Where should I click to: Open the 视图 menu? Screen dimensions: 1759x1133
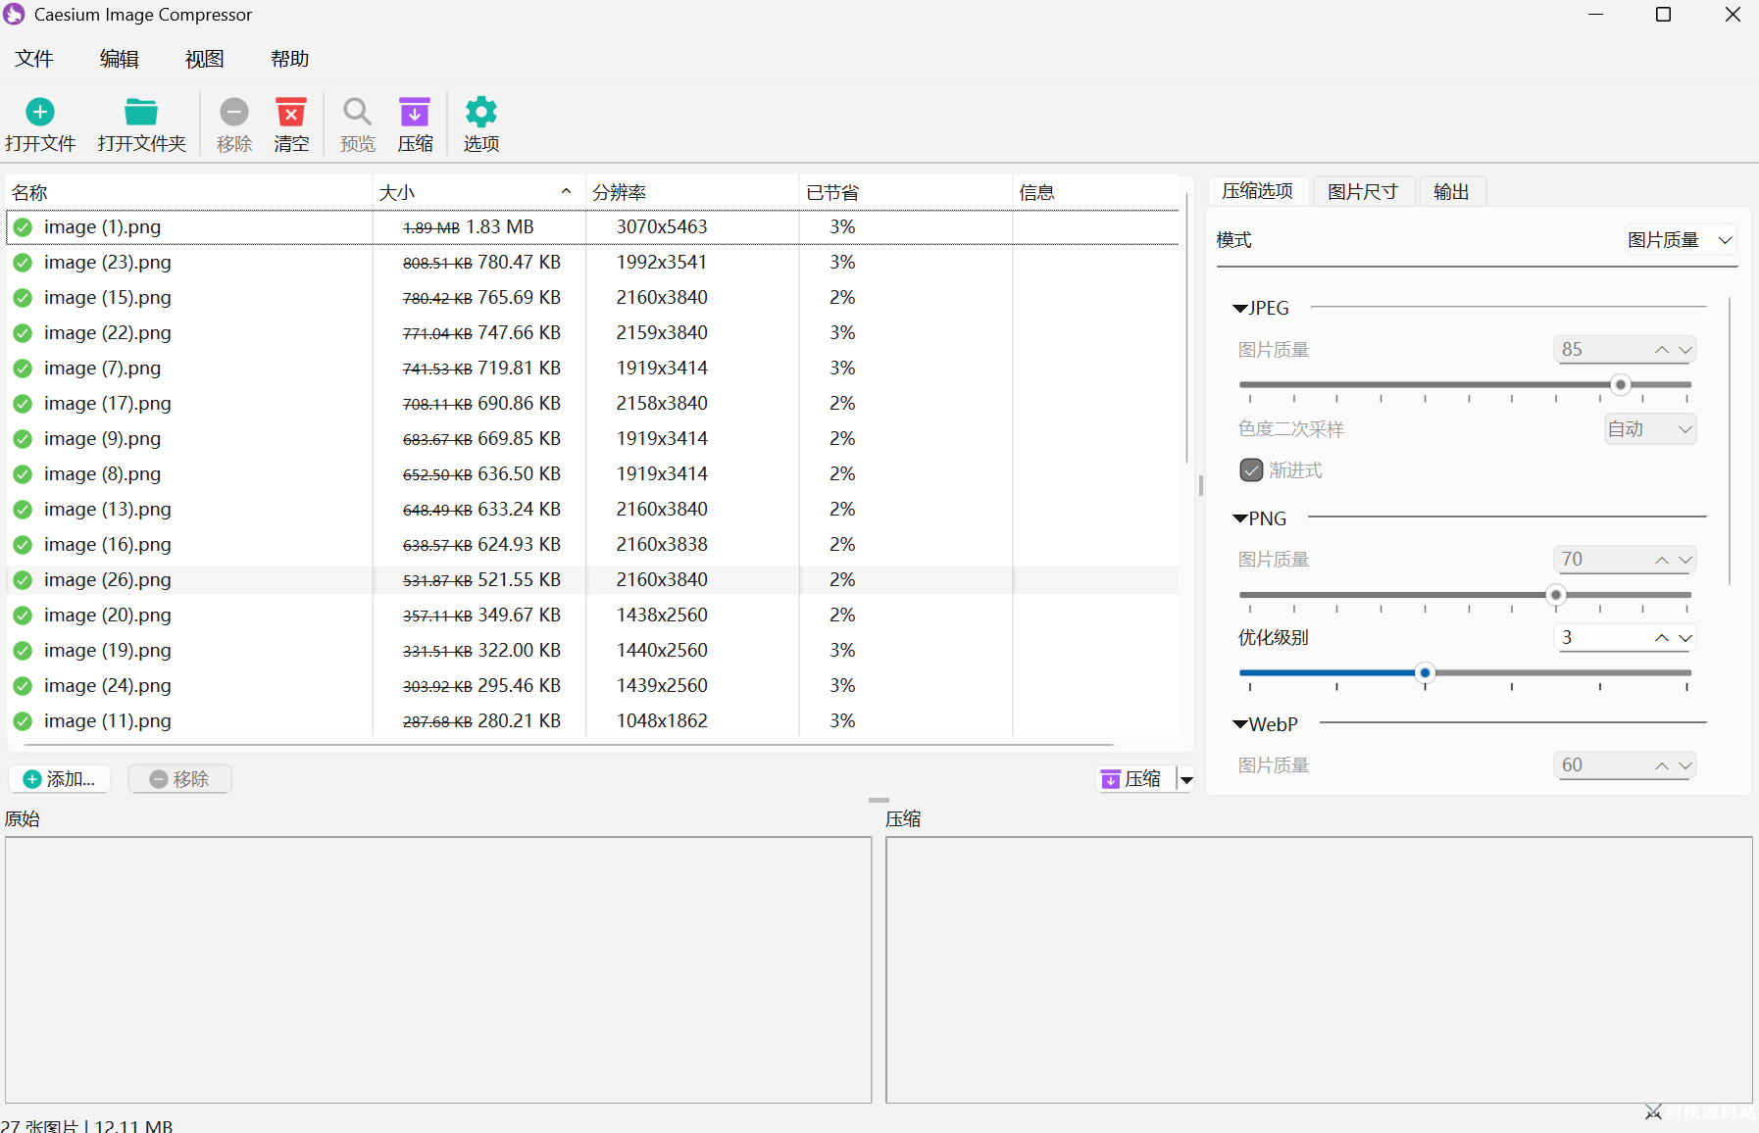click(x=205, y=59)
